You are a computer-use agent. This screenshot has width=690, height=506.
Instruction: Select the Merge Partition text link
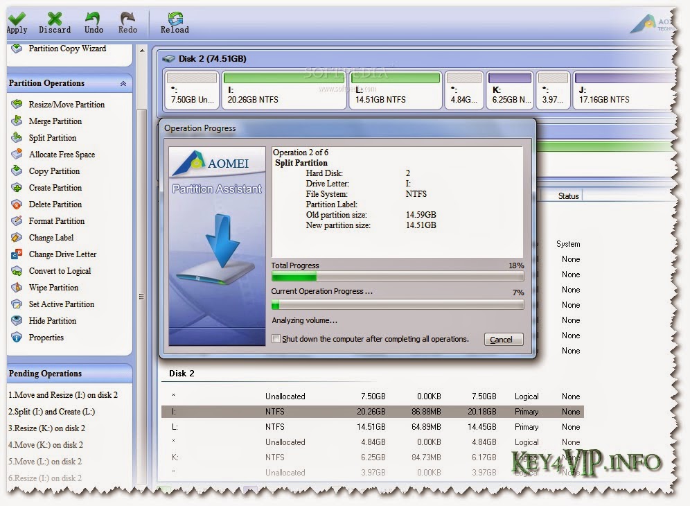point(55,121)
